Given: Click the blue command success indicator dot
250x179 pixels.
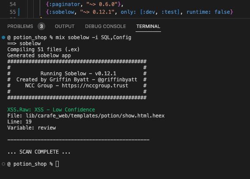Looking at the screenshot, I should point(3,37).
